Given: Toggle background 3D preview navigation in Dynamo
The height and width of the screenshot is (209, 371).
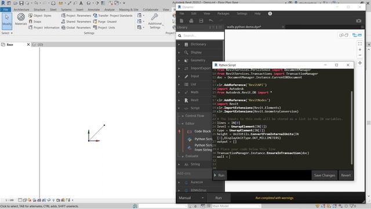Looking at the screenshot, I should (344, 35).
